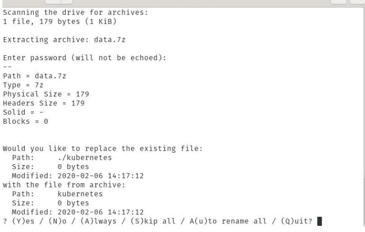Click the vertical scrollbar thumb at right edge

364,201
